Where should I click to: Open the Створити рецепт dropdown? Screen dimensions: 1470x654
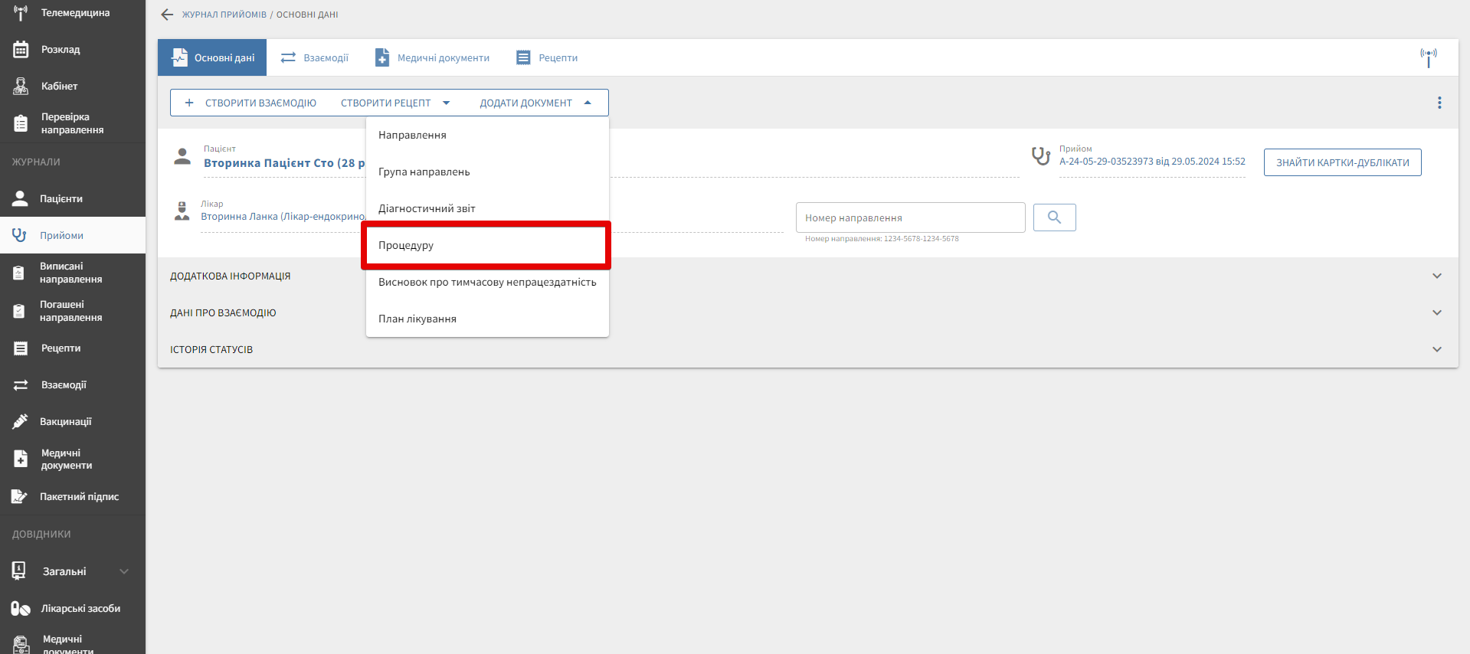[395, 103]
